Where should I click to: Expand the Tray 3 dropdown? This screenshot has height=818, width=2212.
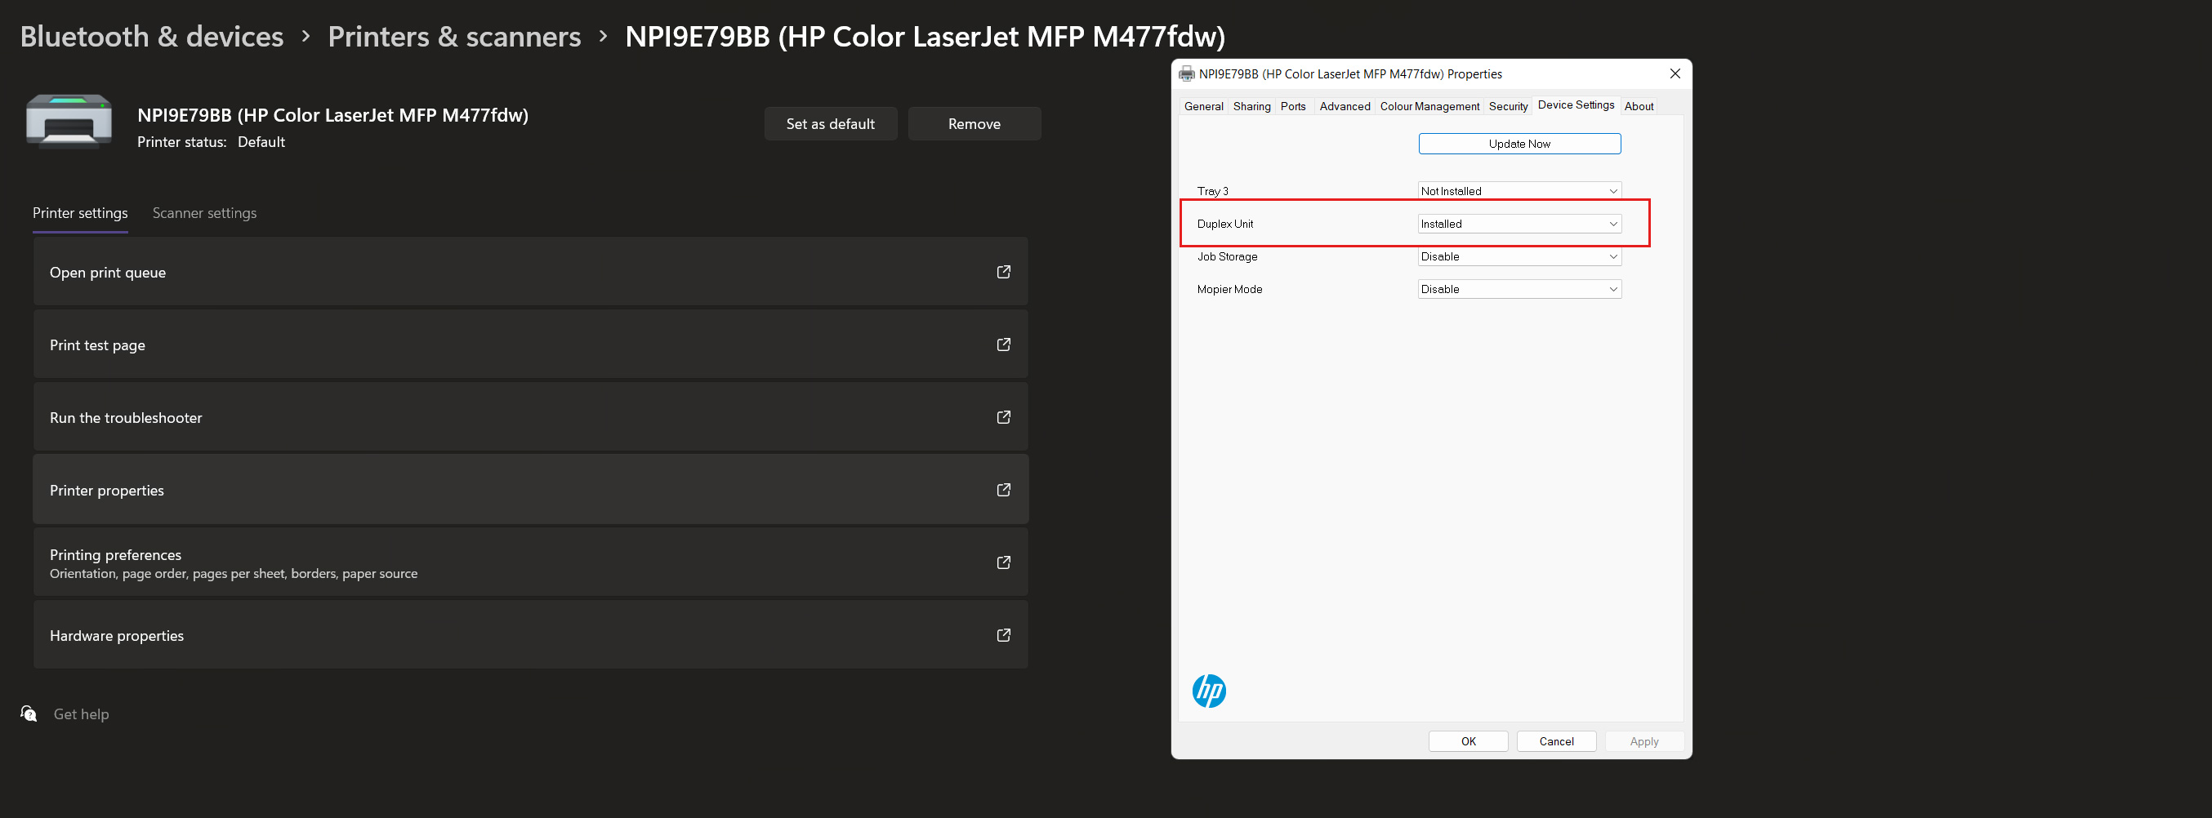pyautogui.click(x=1519, y=191)
